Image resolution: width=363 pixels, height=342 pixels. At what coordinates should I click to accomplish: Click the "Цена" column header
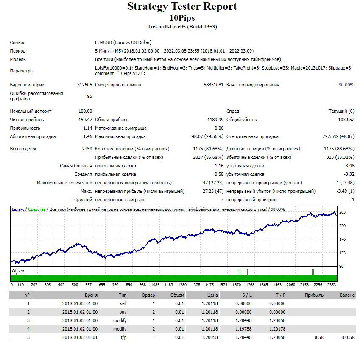[212, 295]
